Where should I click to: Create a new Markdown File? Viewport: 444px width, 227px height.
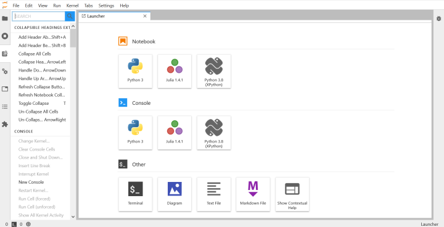253,194
